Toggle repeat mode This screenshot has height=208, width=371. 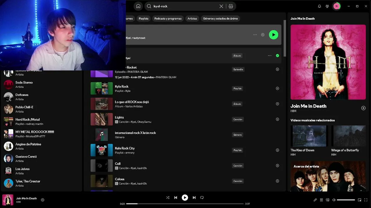(202, 198)
